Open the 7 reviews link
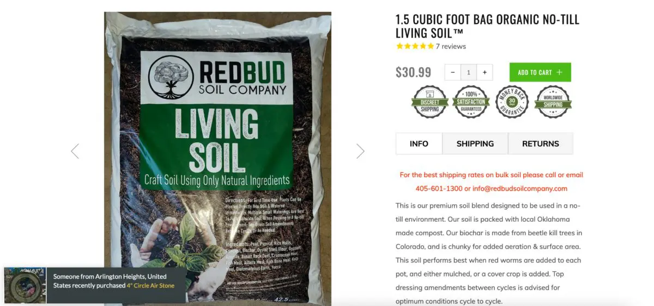Screen dimensions: 654x306 (451, 46)
